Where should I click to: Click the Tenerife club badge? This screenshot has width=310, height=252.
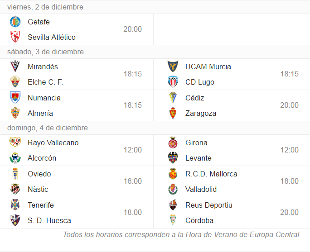(x=15, y=204)
